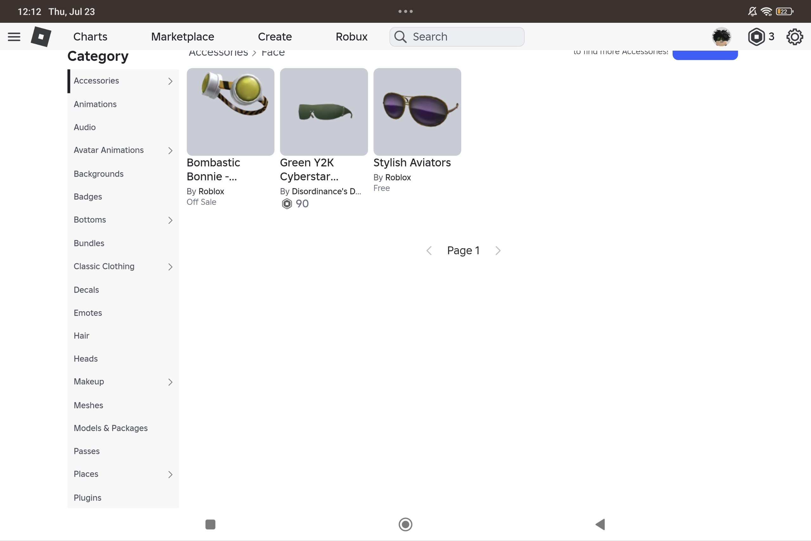
Task: Open the hamburger navigation menu
Action: tap(14, 37)
